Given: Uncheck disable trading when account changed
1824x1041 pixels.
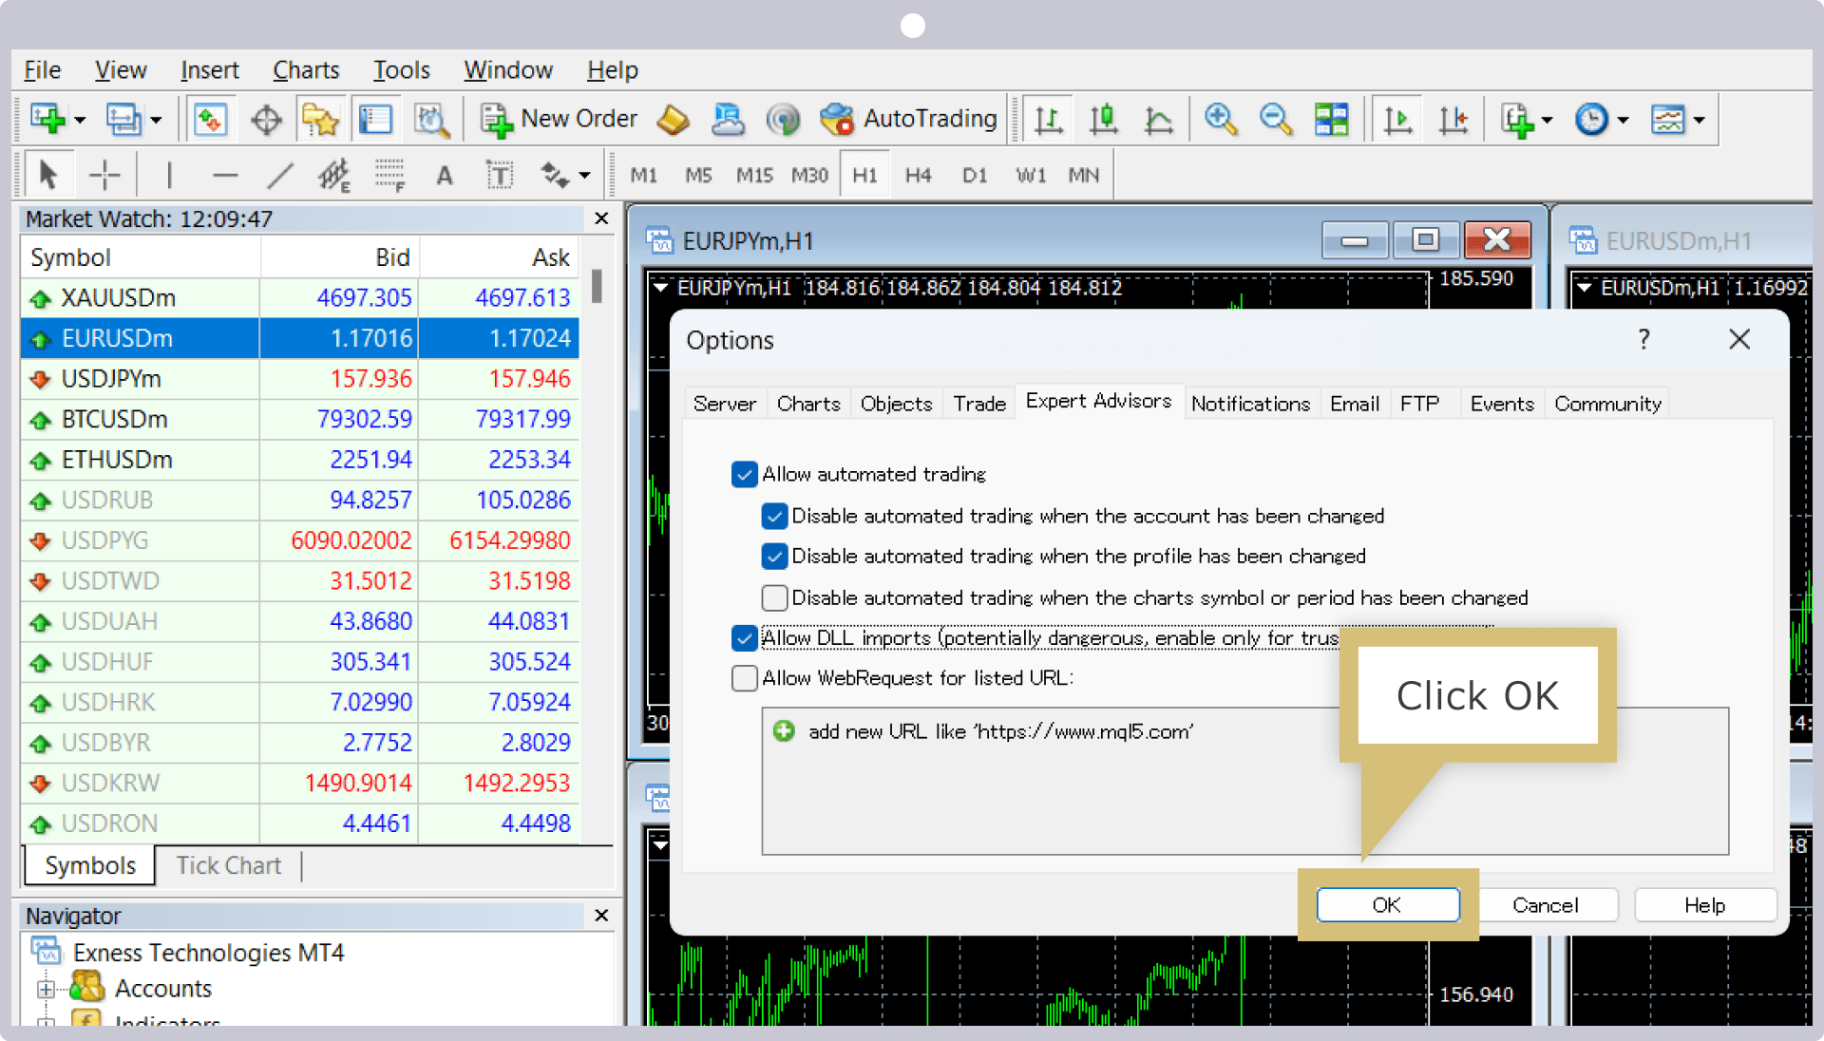Looking at the screenshot, I should [x=774, y=516].
